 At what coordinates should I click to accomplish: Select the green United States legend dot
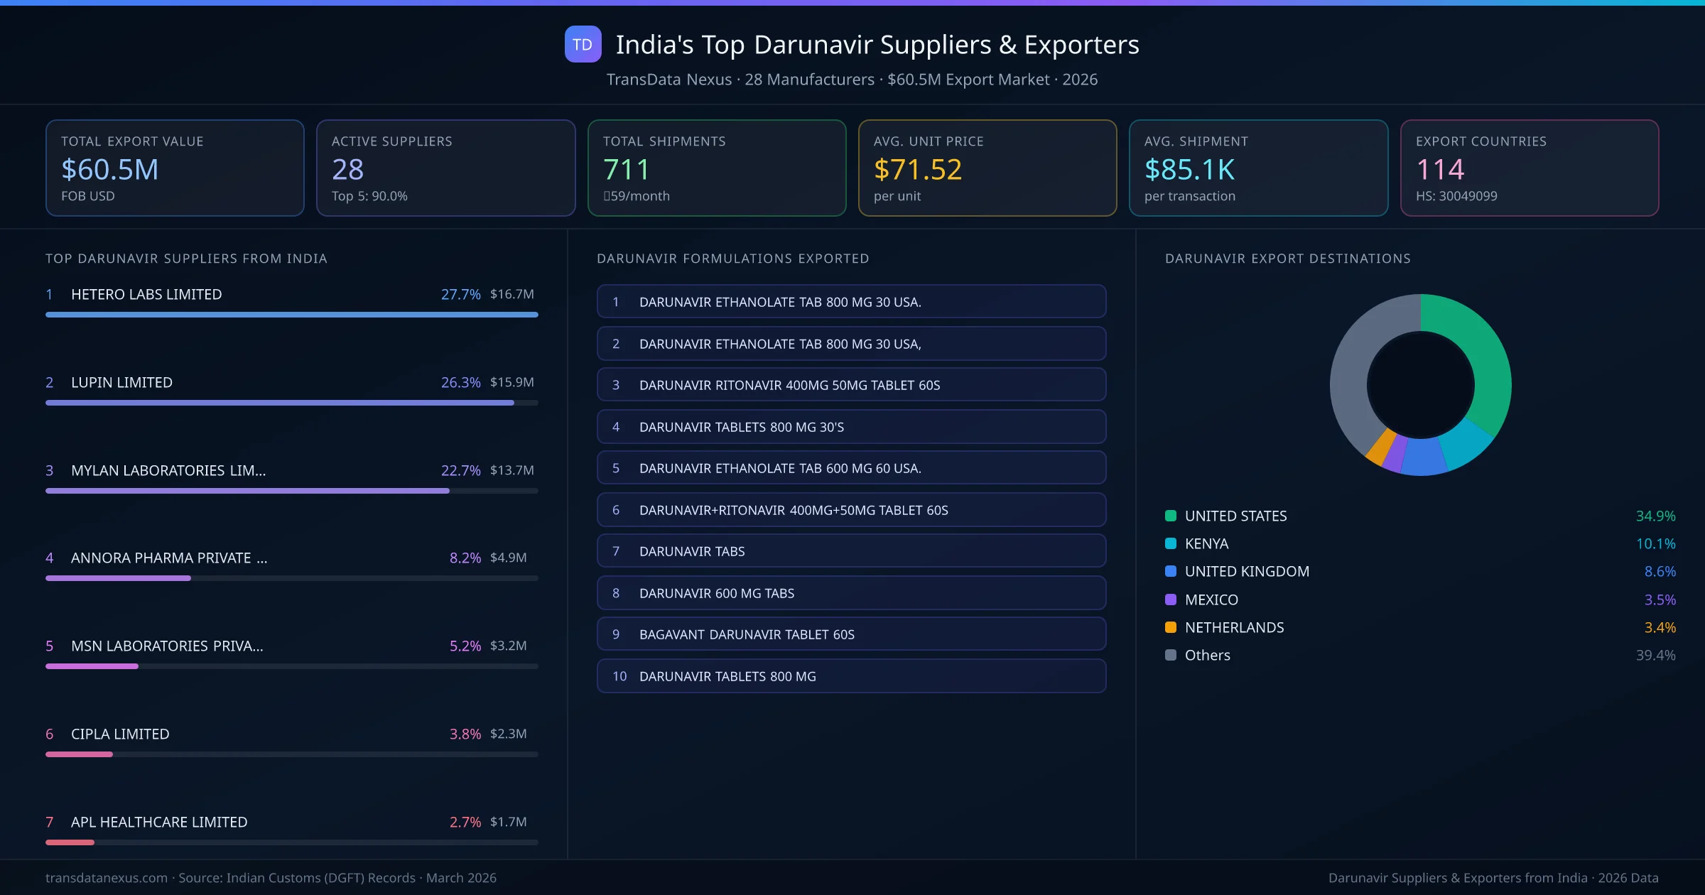point(1171,516)
